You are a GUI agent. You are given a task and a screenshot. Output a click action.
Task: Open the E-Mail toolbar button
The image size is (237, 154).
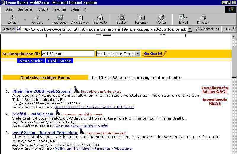coord(183,19)
